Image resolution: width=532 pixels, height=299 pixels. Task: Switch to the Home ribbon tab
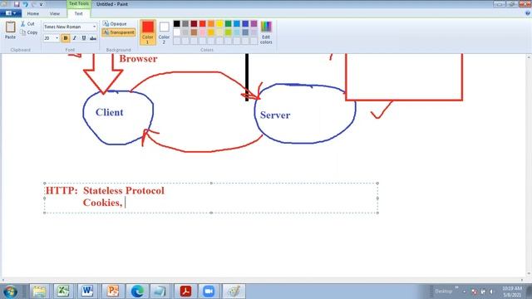(33, 13)
